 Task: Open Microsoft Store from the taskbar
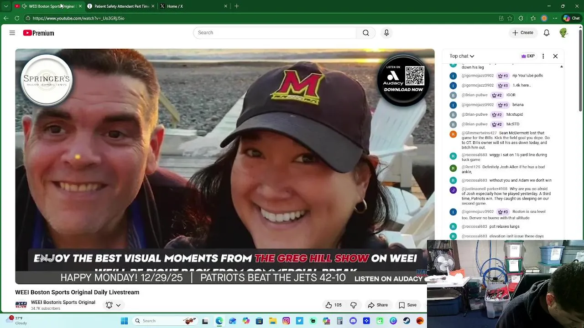click(260, 321)
